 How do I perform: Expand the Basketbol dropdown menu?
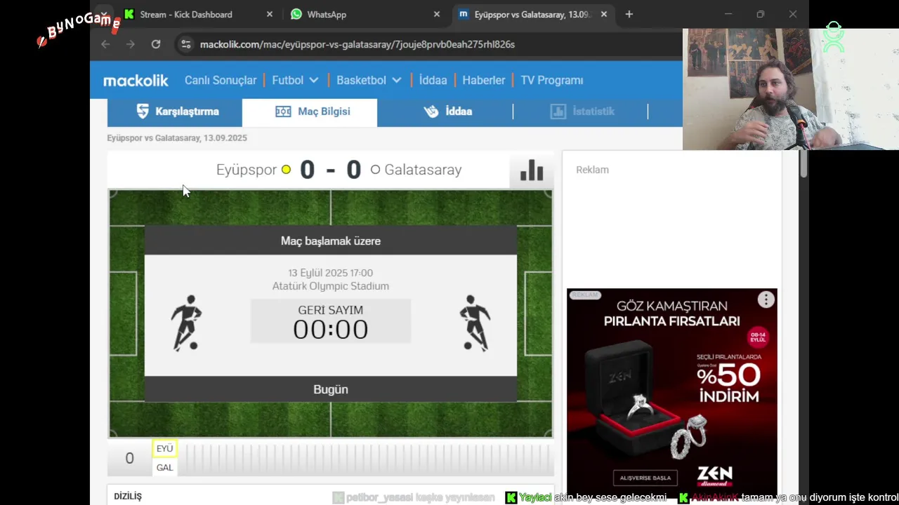click(x=369, y=81)
